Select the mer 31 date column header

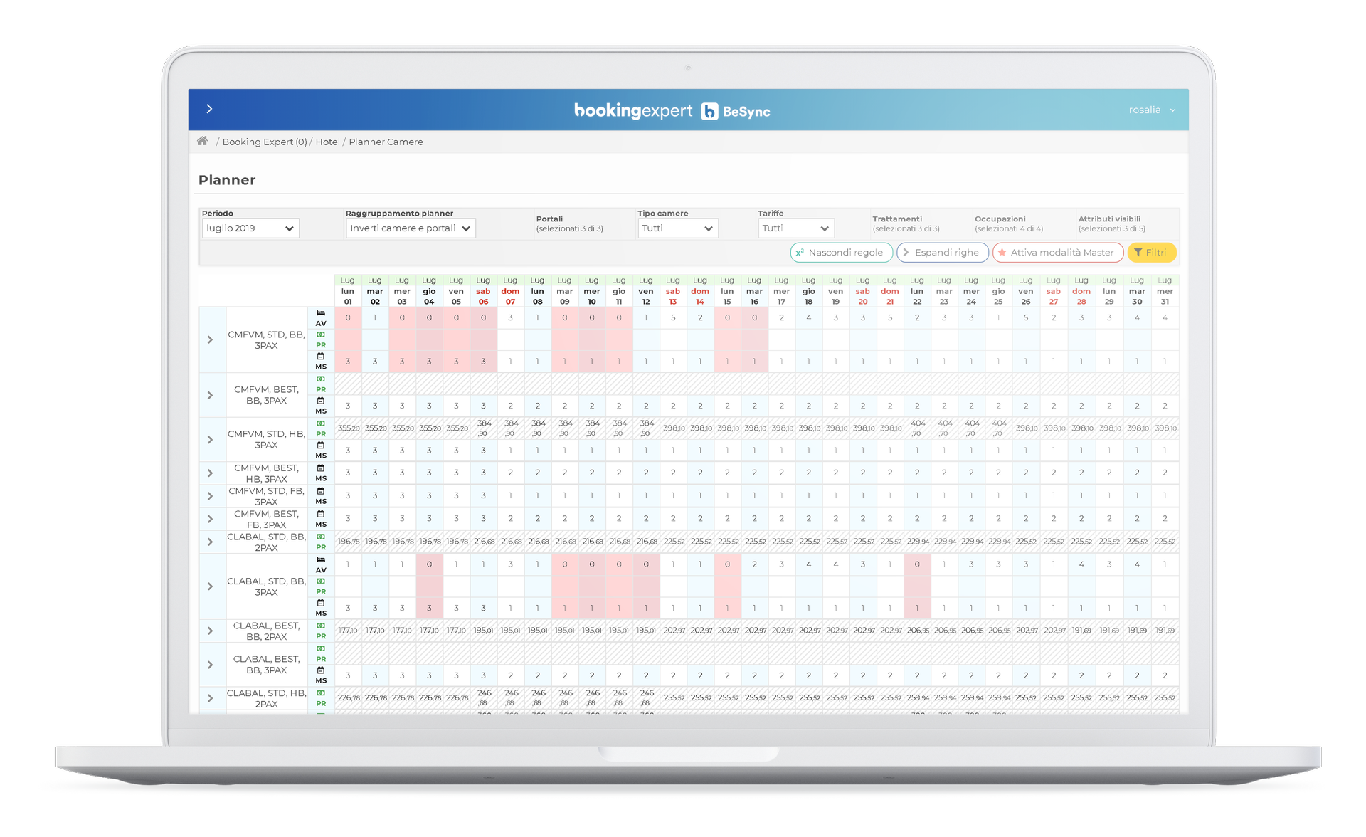pos(1165,291)
